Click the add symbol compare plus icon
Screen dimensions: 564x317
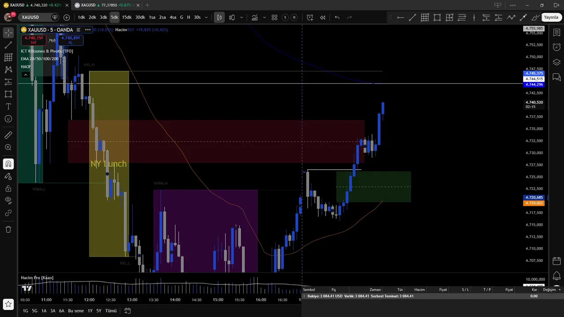(x=67, y=17)
